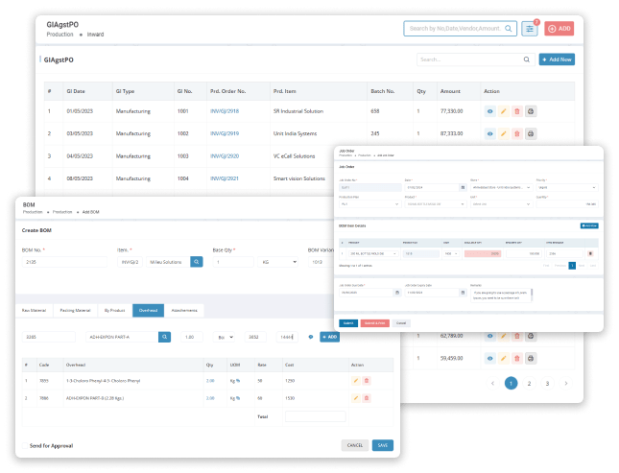The image size is (619, 473).
Task: Click Add Row button in BOM Item Details
Action: (x=589, y=225)
